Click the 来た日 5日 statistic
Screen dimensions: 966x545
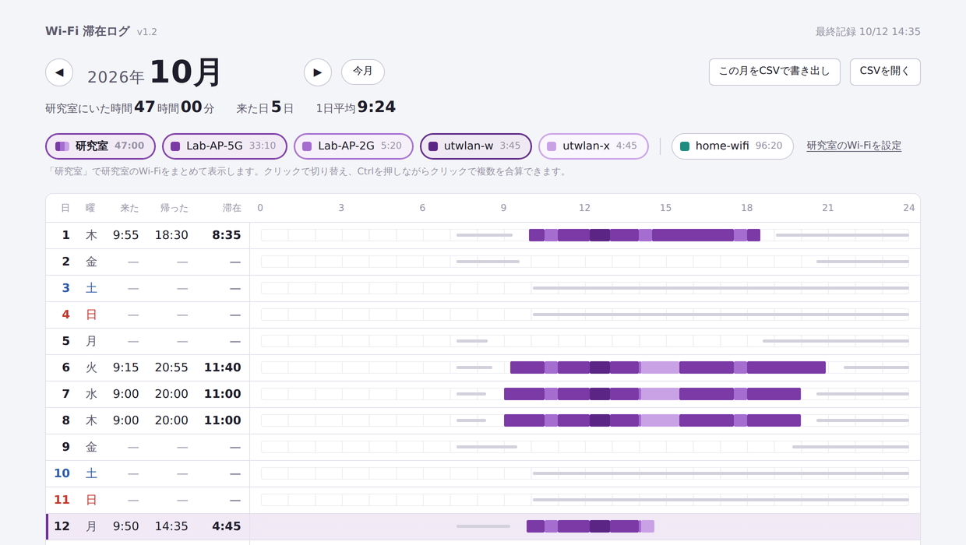click(x=265, y=107)
